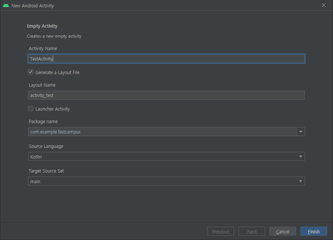Open the Target Source Set dropdown
333x240 pixels.
(166, 181)
